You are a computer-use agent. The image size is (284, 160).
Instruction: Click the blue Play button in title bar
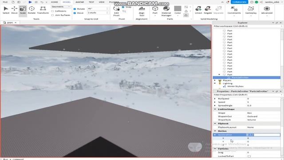coord(30,2)
